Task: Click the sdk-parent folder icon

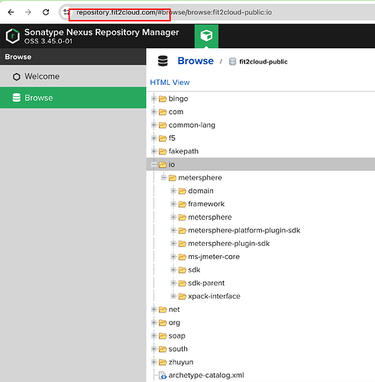Action: 183,283
